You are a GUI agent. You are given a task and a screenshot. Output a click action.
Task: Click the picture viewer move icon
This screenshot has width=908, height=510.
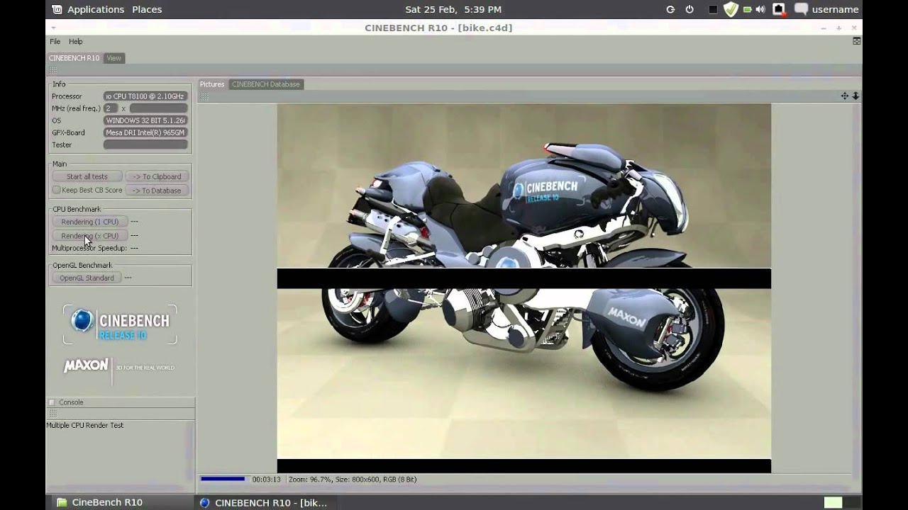844,96
